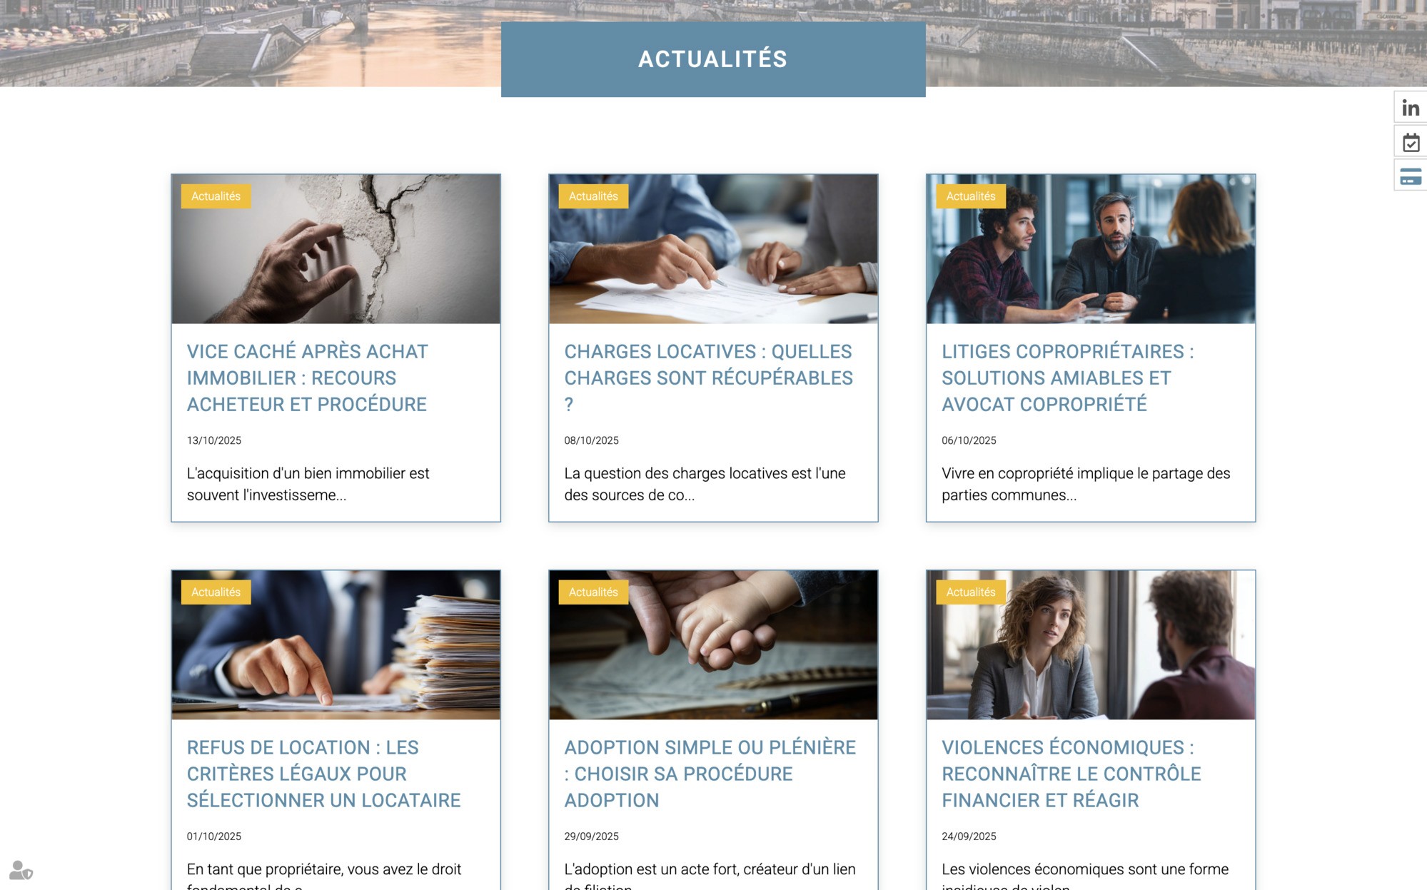Click the stacked paper files thumbnail
The image size is (1427, 890).
(336, 645)
